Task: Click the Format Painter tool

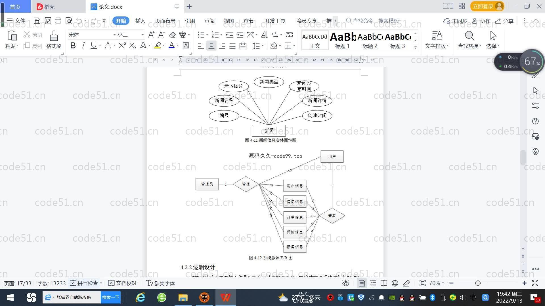Action: point(54,40)
